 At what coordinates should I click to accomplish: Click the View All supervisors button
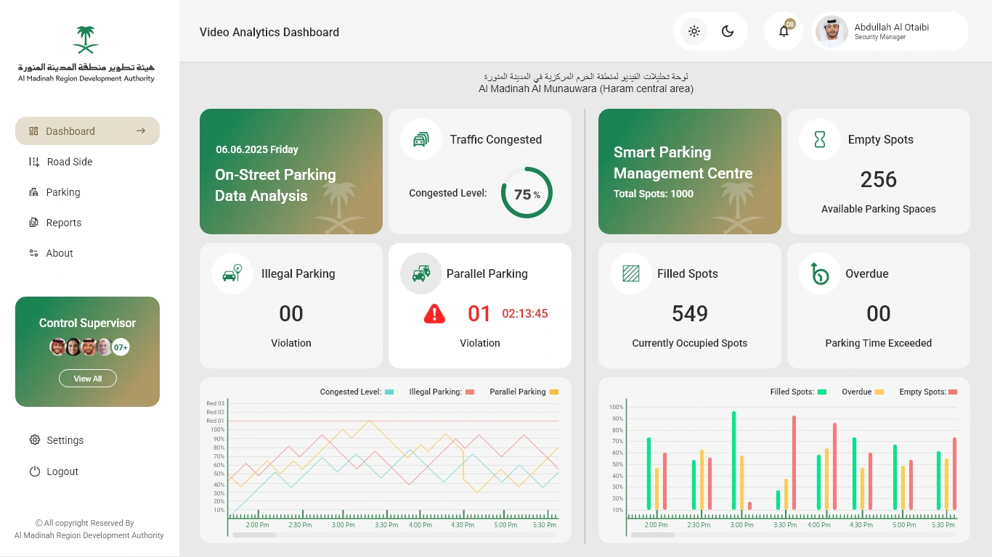pos(88,379)
